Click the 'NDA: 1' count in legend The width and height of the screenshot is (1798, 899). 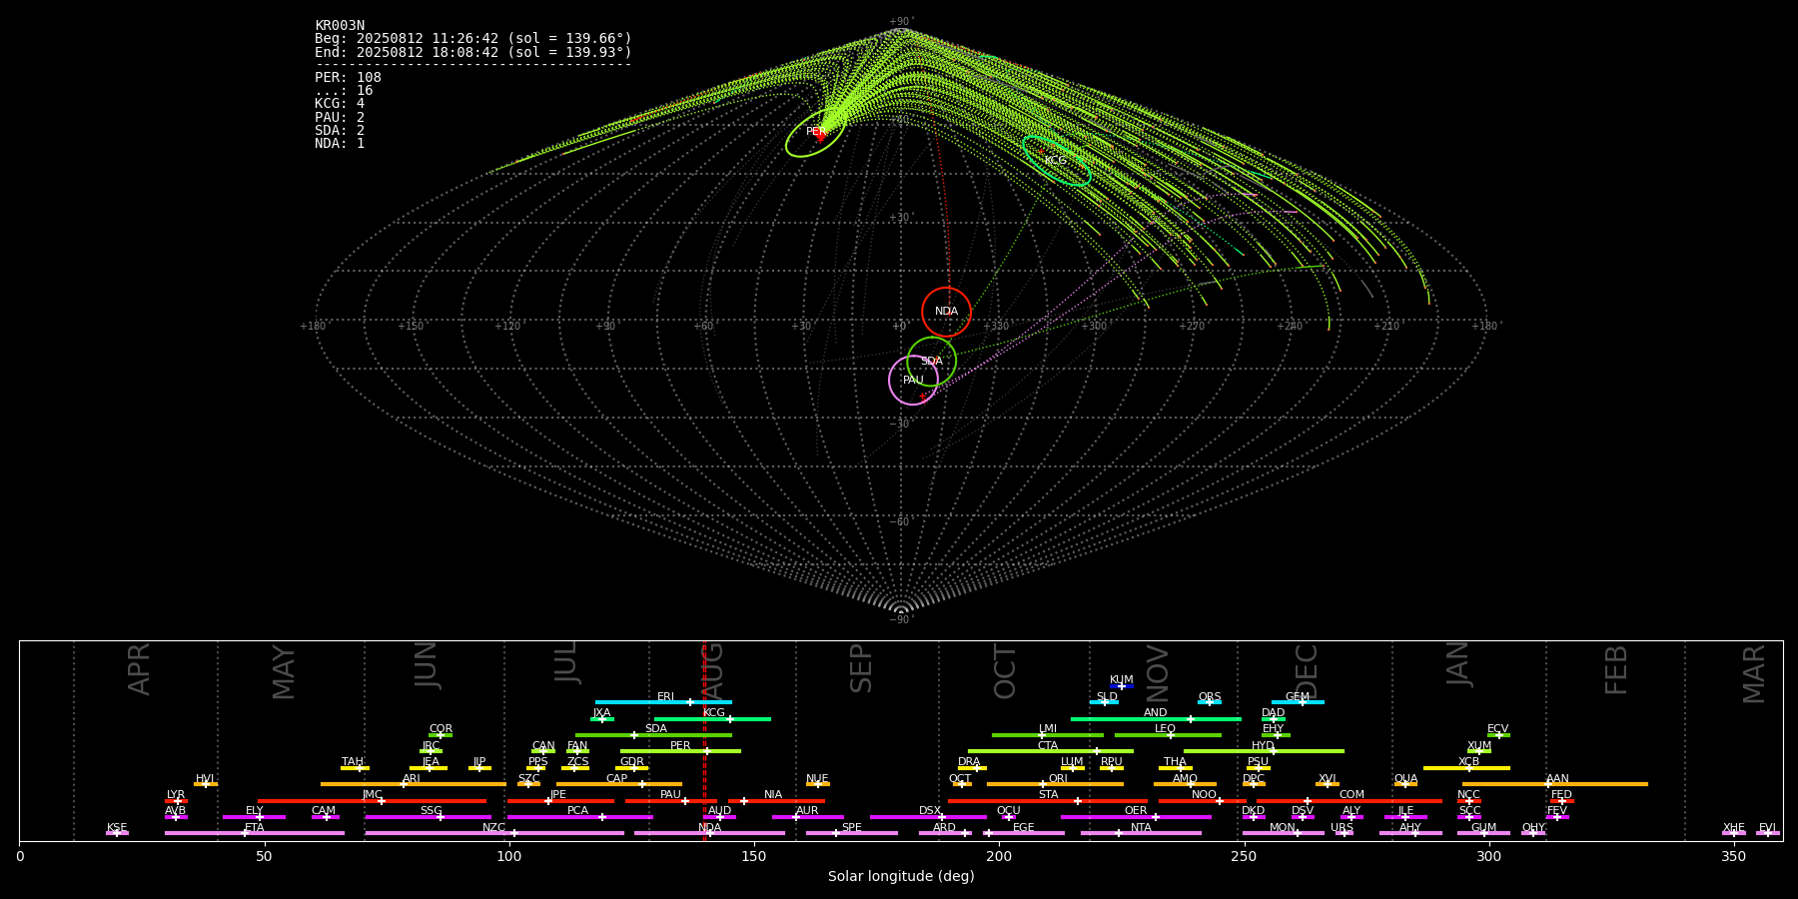click(340, 144)
